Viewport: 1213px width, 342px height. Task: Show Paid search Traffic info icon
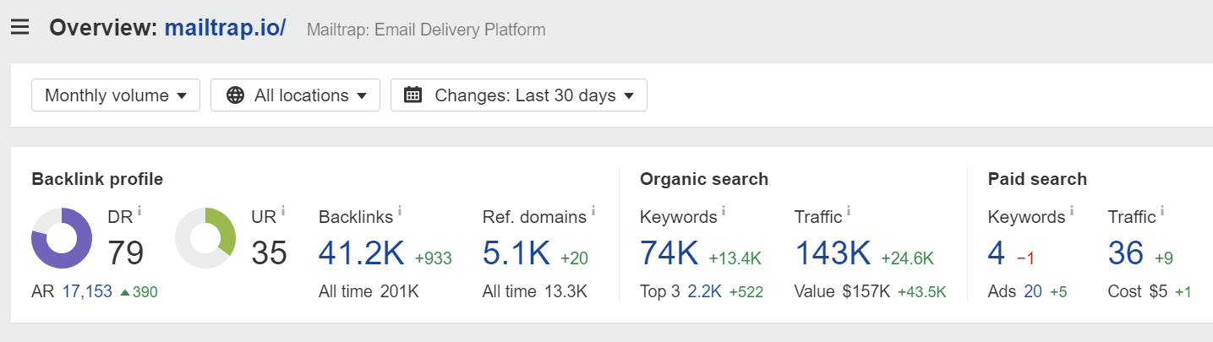pyautogui.click(x=1162, y=210)
